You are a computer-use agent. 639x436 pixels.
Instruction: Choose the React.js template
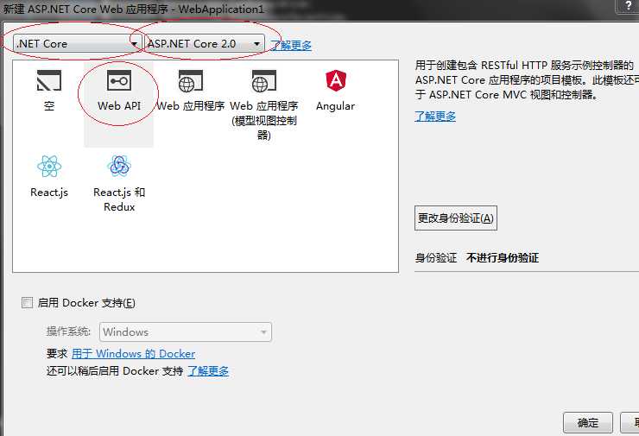[x=49, y=176]
